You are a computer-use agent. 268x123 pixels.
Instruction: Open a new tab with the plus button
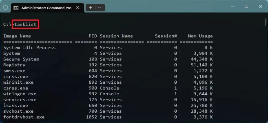[90, 8]
